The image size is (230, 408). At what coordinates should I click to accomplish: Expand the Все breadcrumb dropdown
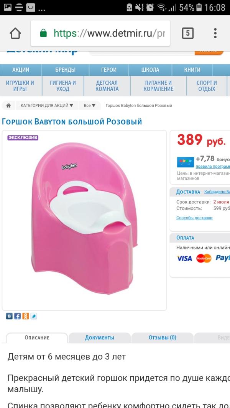[90, 105]
